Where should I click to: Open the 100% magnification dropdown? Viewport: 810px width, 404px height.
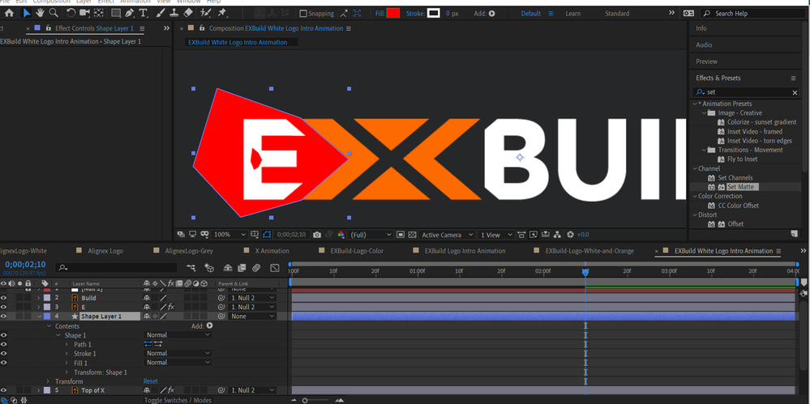pos(230,235)
